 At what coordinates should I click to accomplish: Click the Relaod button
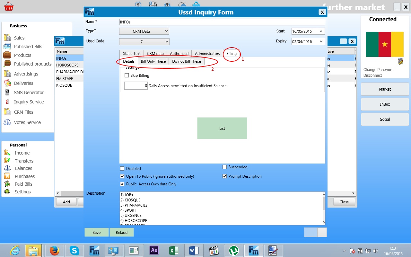tap(122, 232)
